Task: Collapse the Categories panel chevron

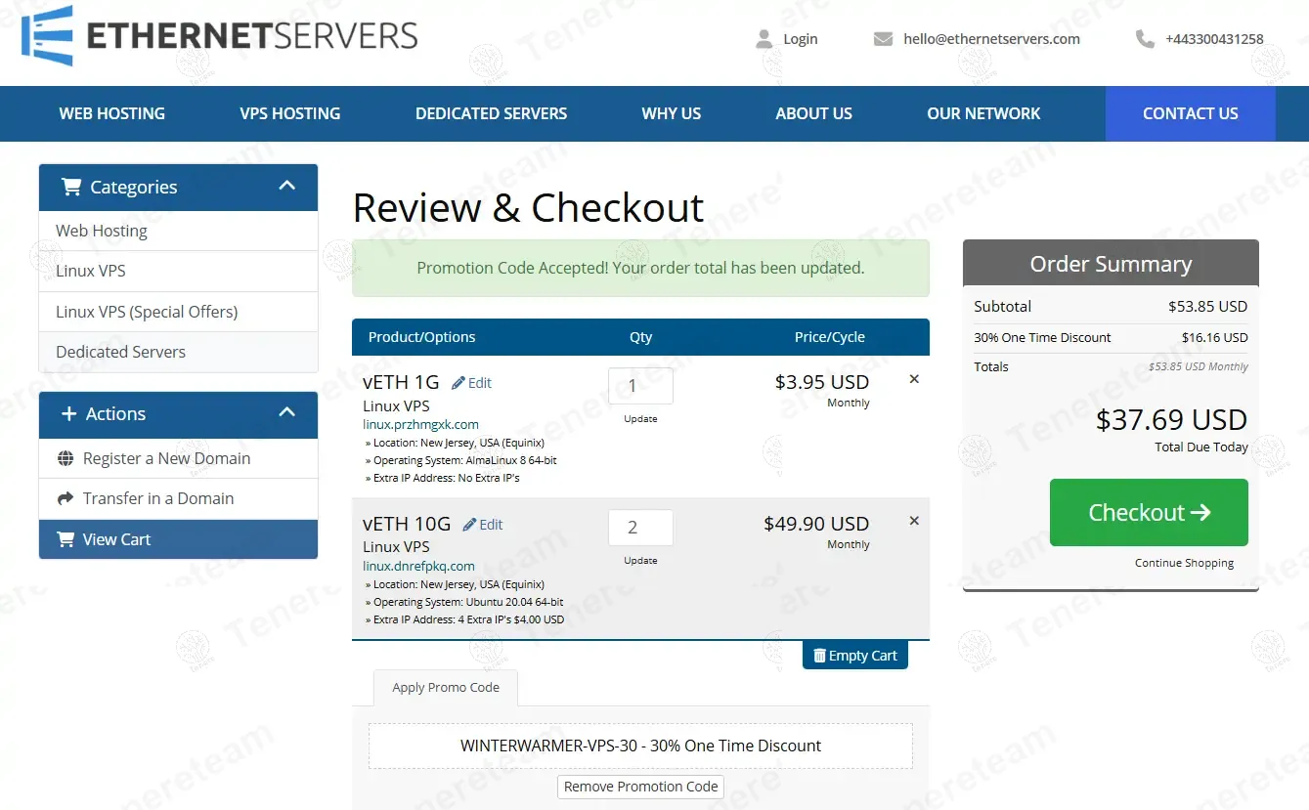Action: (286, 186)
